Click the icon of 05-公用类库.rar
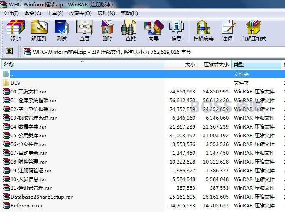The image size is (285, 212). click(6, 135)
